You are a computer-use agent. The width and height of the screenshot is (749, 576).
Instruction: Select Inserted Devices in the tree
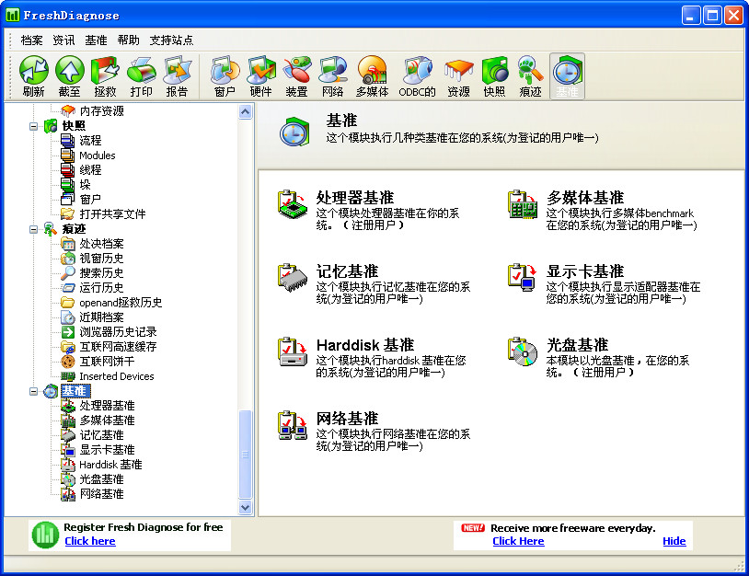pyautogui.click(x=117, y=376)
